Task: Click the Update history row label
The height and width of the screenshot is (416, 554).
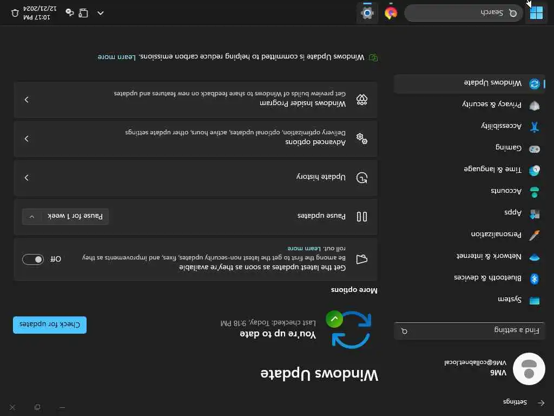Action: pos(321,177)
